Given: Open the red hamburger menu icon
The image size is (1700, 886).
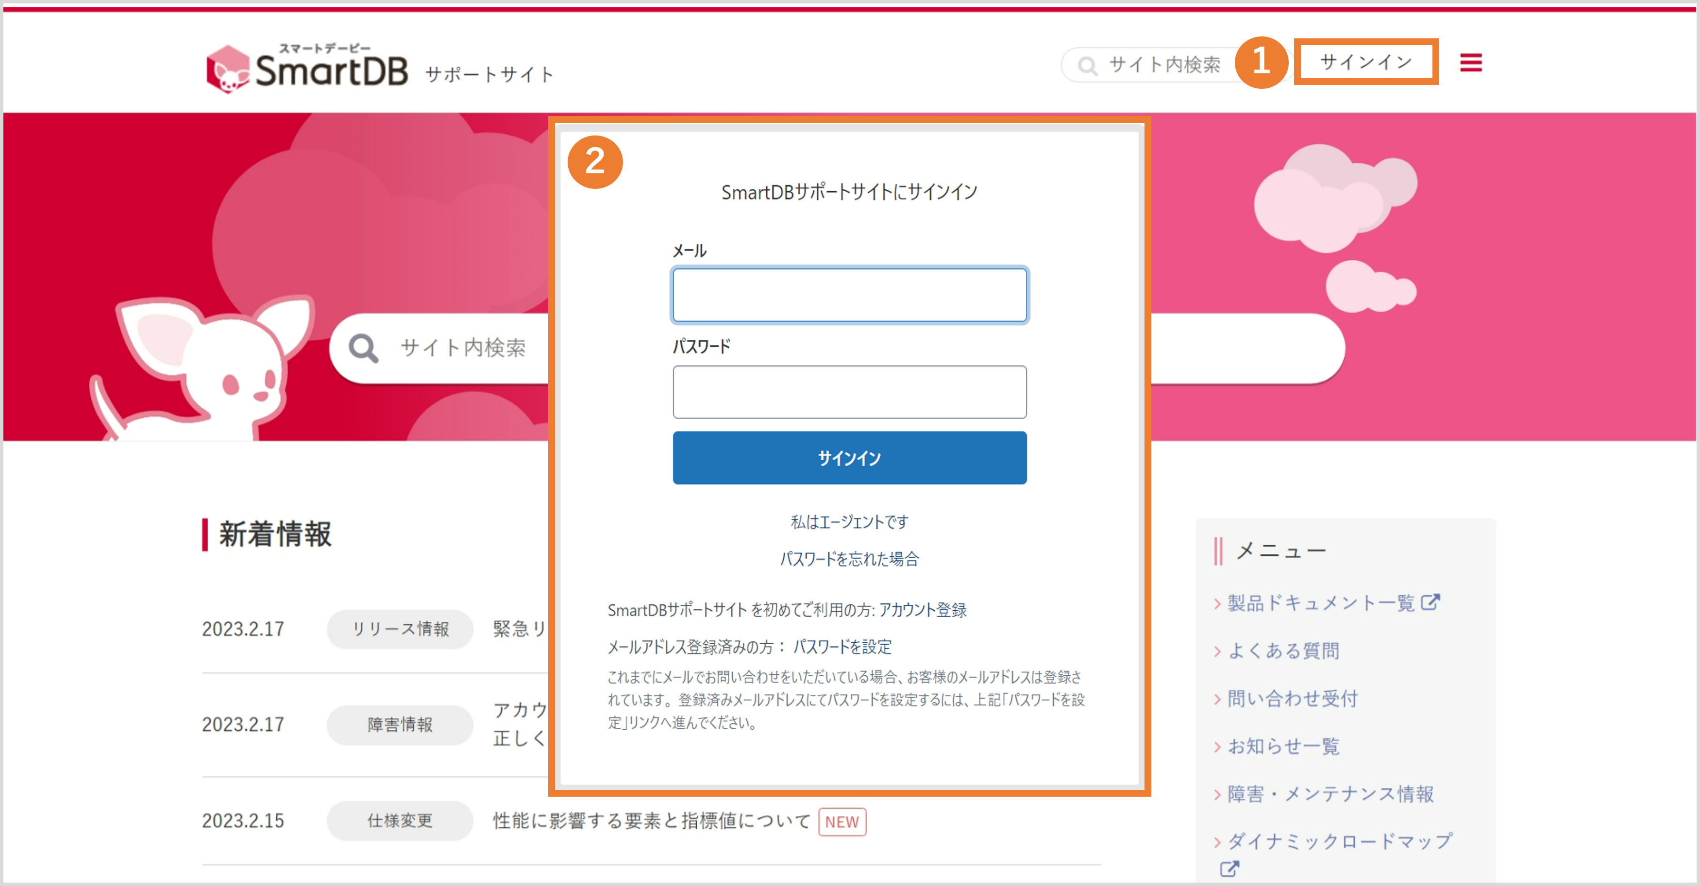Looking at the screenshot, I should pos(1470,63).
